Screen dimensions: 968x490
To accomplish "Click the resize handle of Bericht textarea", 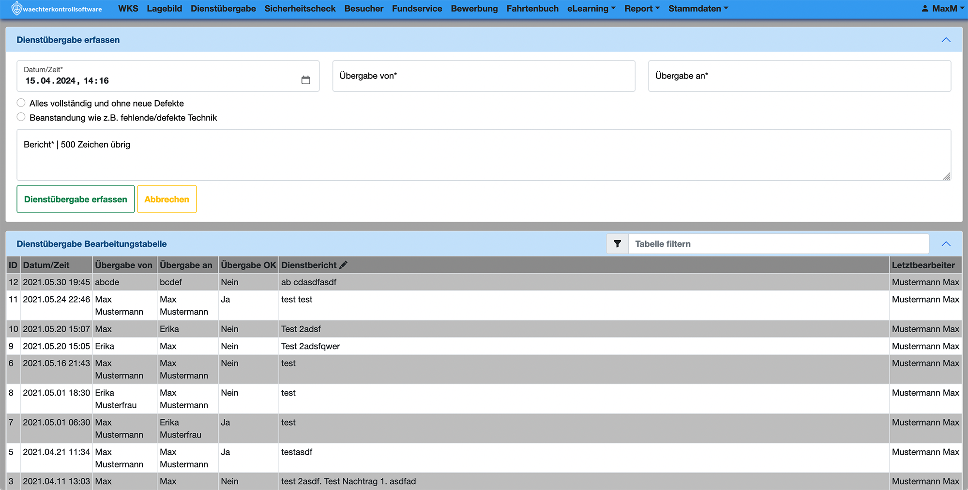I will click(947, 176).
